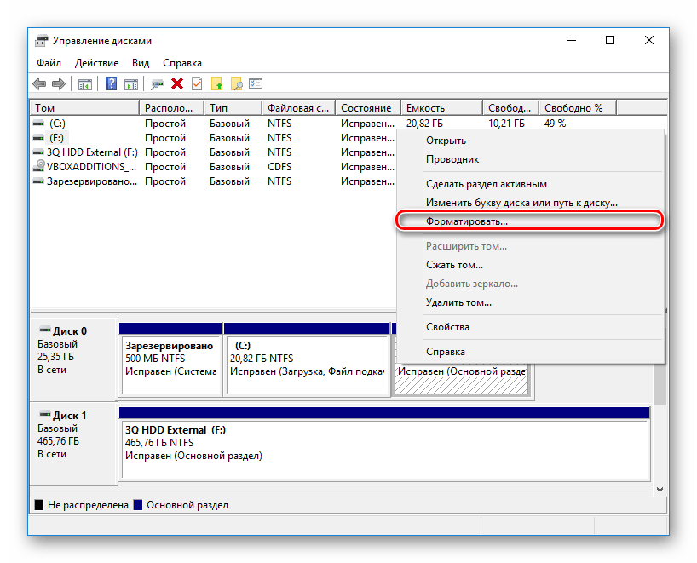
Task: Select Удалить том... in the context menu
Action: (458, 302)
